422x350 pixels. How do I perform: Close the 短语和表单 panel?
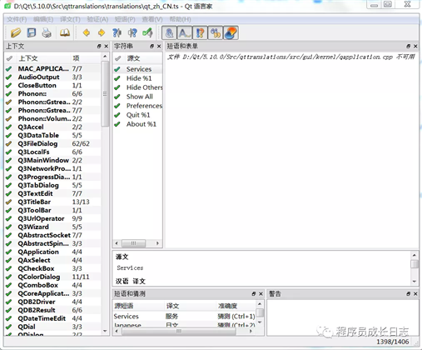tap(415, 46)
